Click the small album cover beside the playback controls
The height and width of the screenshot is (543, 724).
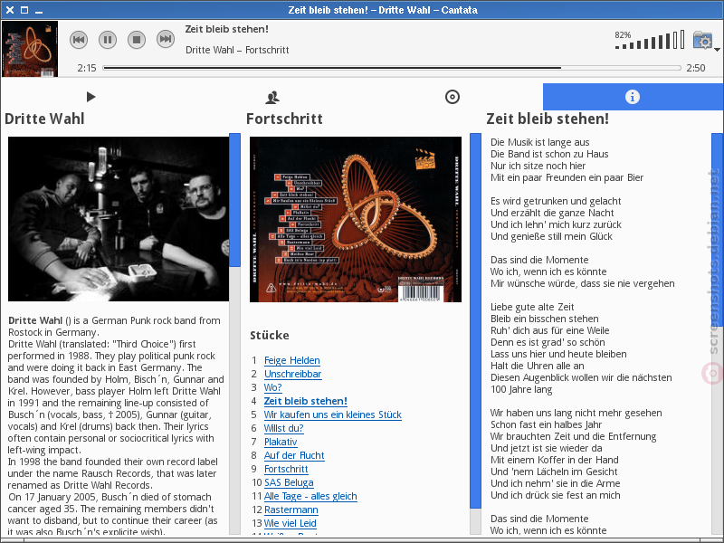click(x=30, y=49)
